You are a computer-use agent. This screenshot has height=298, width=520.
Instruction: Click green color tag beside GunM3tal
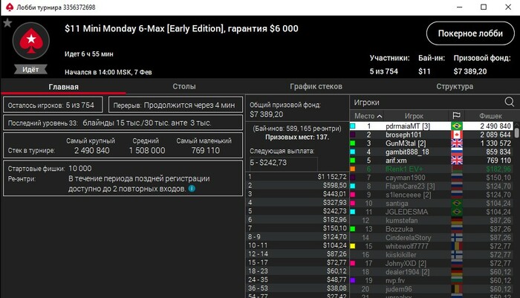353,143
